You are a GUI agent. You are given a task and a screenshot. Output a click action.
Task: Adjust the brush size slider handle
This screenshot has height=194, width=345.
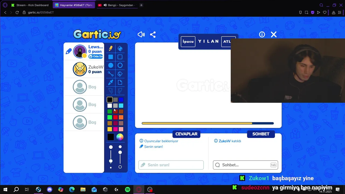[x=111, y=161]
